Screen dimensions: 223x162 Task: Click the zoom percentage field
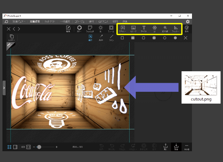coord(23,147)
